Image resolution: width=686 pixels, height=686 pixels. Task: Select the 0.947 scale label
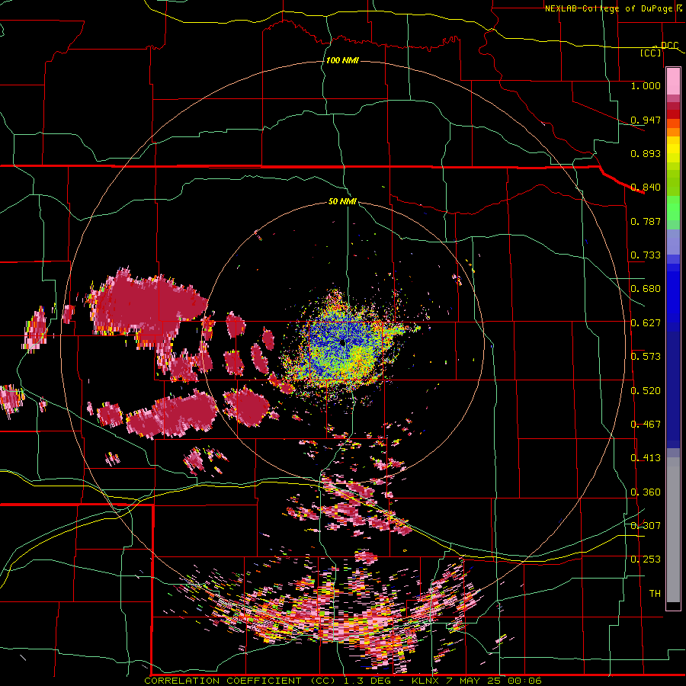pos(646,120)
